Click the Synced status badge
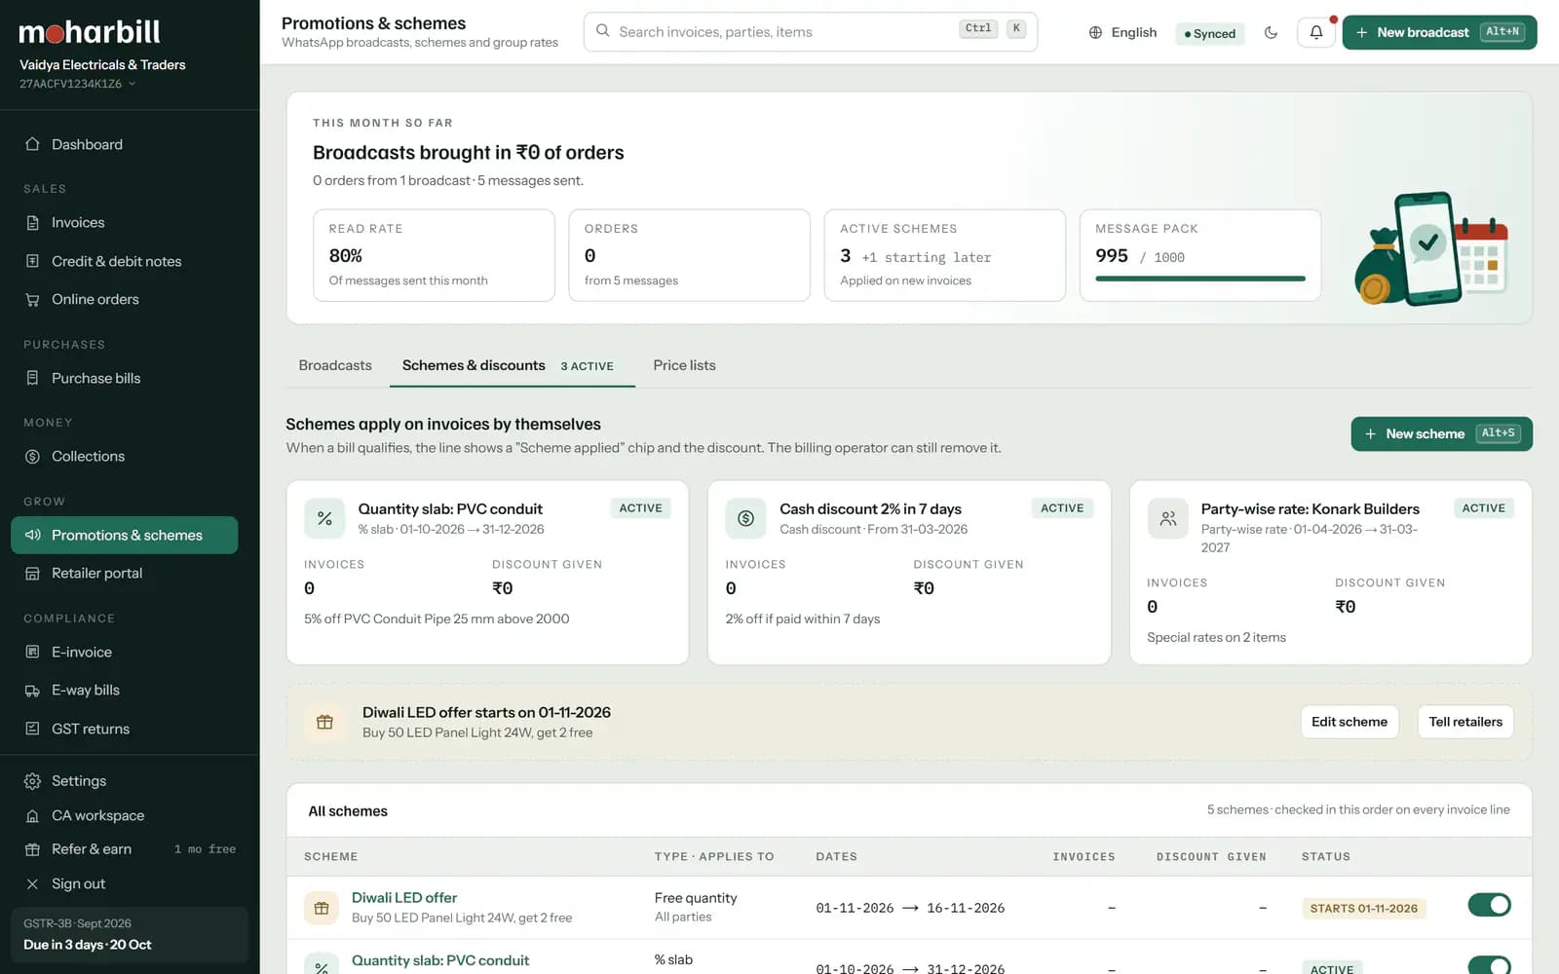 coord(1210,33)
